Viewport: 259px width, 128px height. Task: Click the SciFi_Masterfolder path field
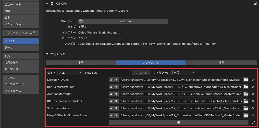pos(181,108)
